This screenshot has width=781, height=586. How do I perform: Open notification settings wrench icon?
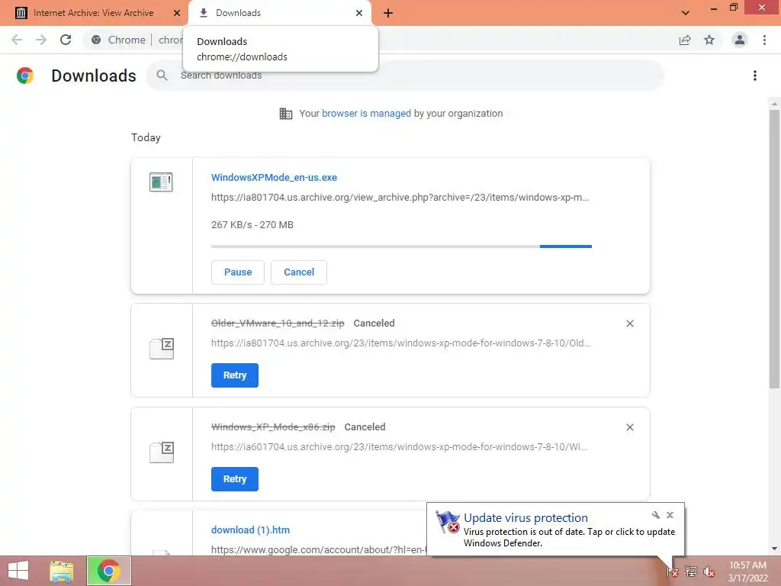click(655, 515)
